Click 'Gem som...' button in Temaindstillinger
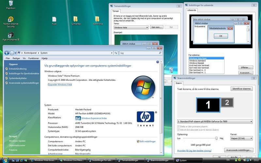The width and height of the screenshot is (261, 163). click(x=157, y=27)
